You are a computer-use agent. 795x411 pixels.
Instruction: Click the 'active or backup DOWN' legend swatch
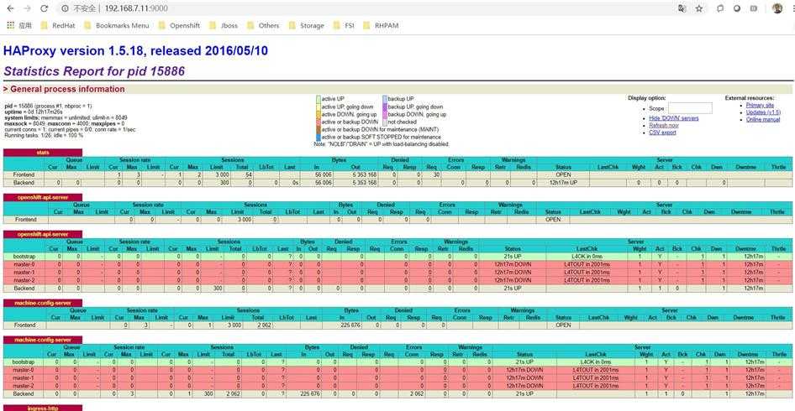pos(319,122)
